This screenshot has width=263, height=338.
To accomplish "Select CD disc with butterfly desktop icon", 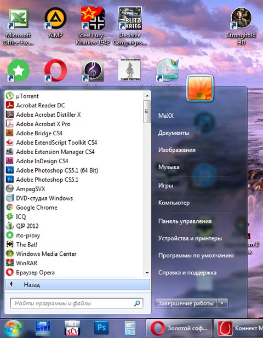I will (x=167, y=71).
